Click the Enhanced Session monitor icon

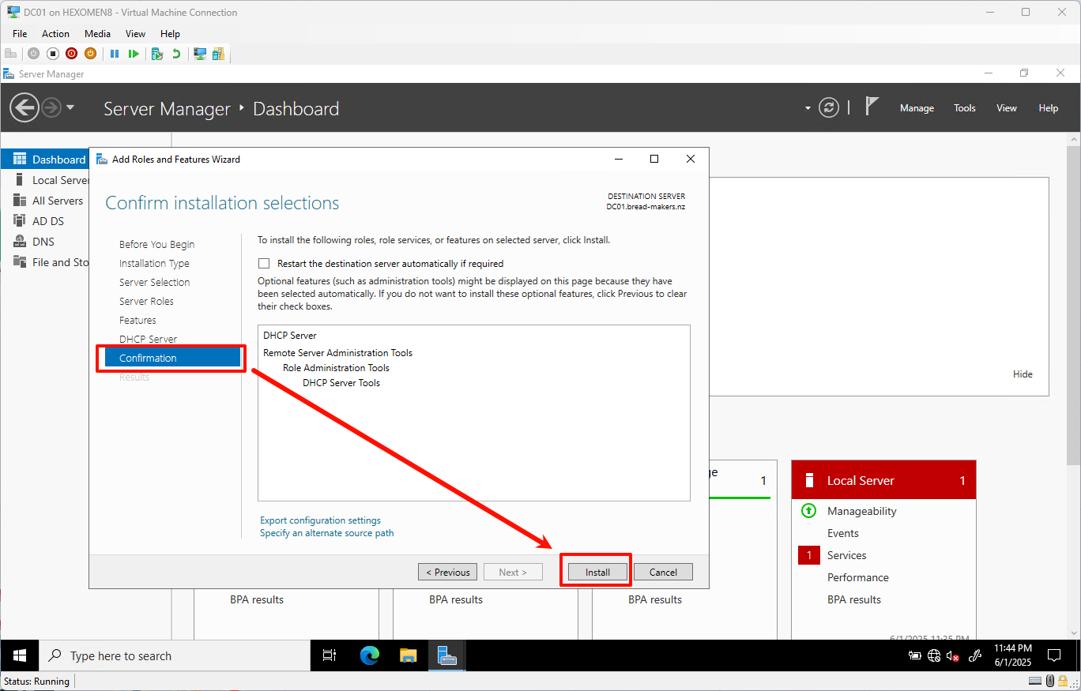(200, 54)
